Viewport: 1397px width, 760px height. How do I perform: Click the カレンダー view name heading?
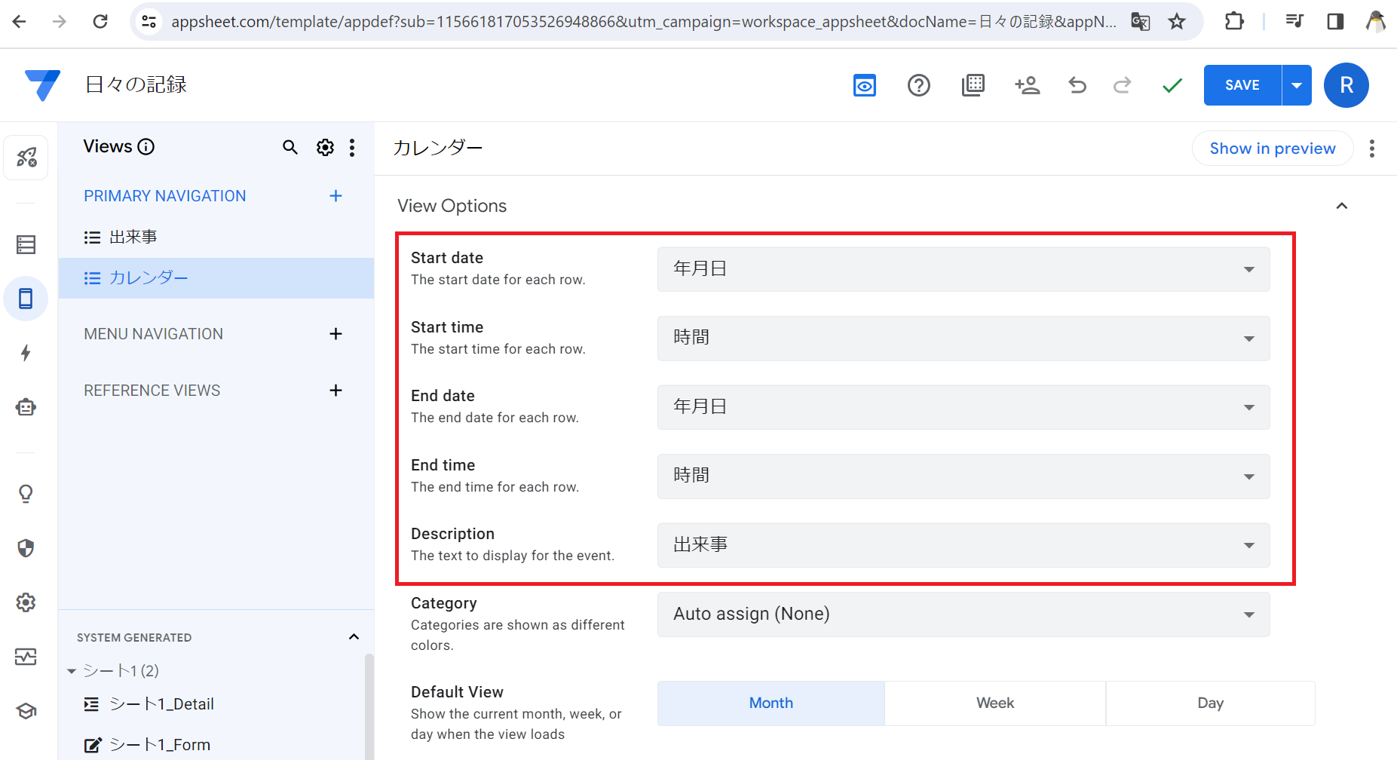click(438, 148)
